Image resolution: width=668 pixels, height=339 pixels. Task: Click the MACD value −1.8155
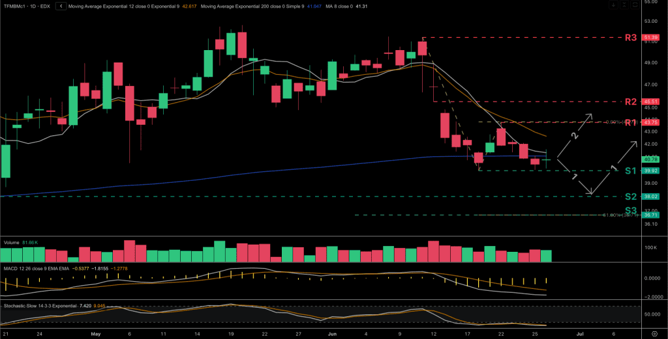[101, 269]
